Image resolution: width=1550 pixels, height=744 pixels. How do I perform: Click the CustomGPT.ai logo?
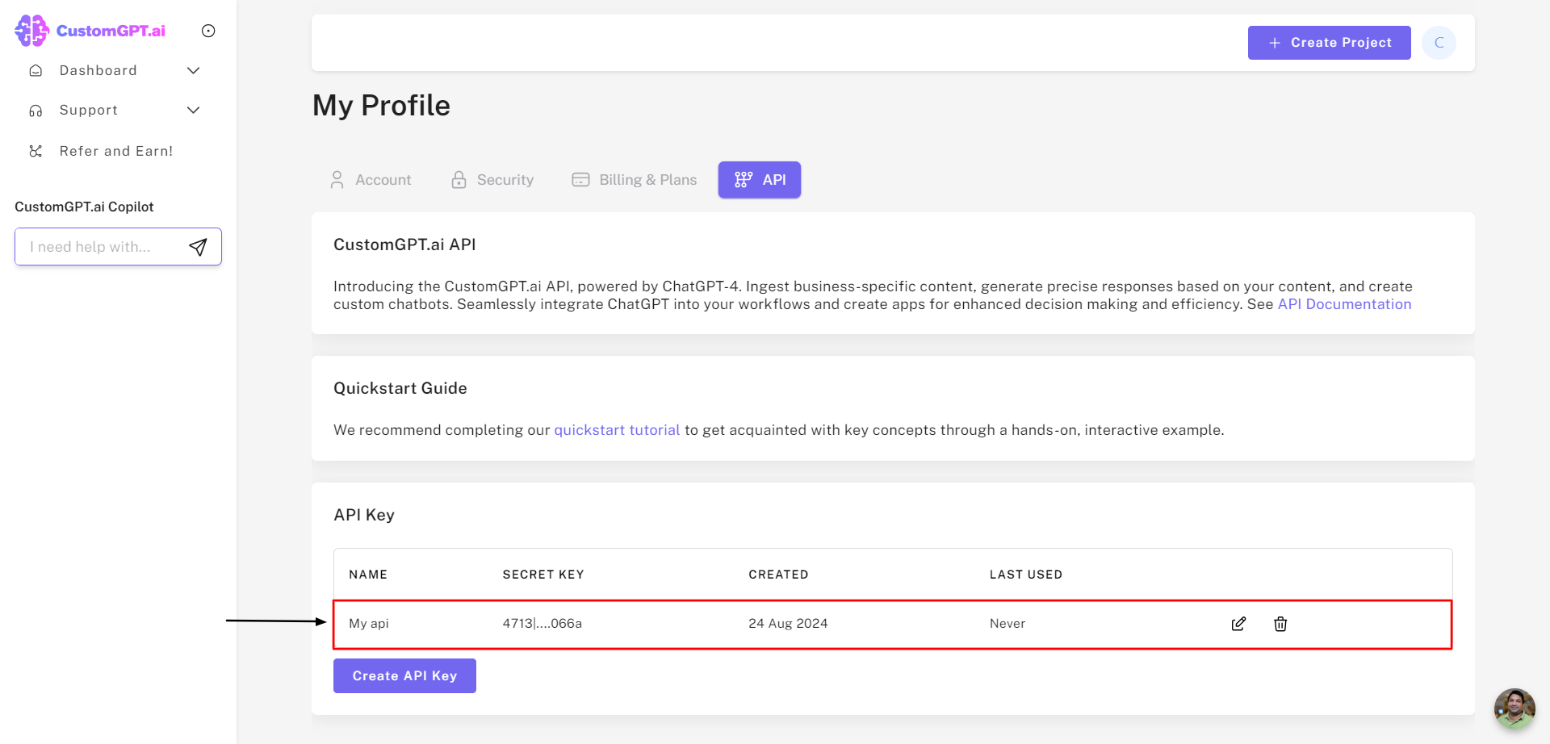pos(90,31)
